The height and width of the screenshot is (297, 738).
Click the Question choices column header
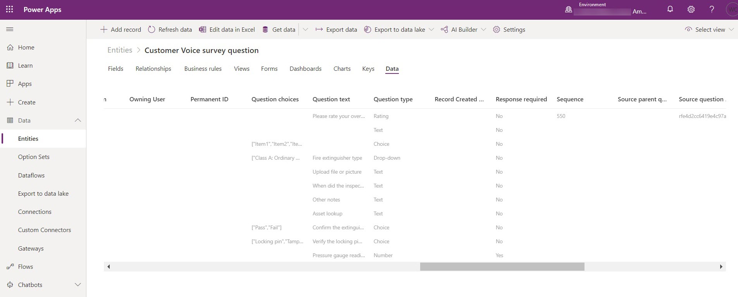[275, 99]
